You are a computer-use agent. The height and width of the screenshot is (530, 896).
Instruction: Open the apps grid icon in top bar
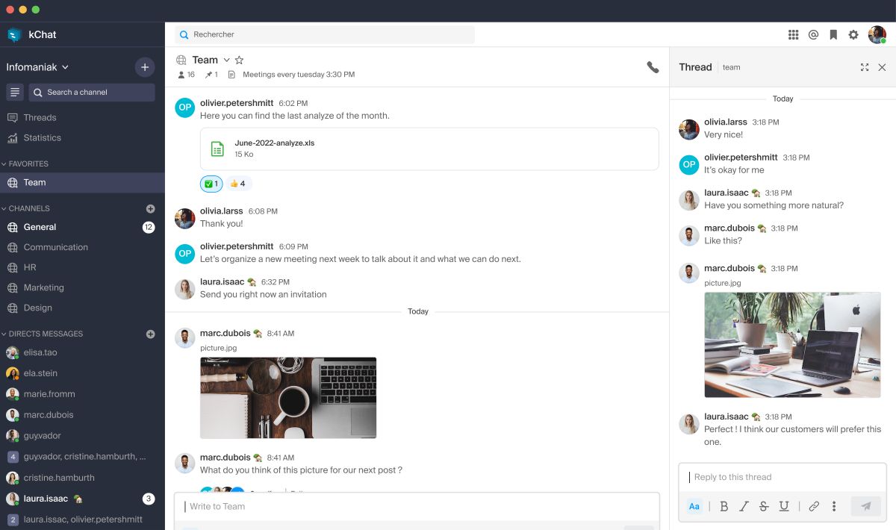794,34
